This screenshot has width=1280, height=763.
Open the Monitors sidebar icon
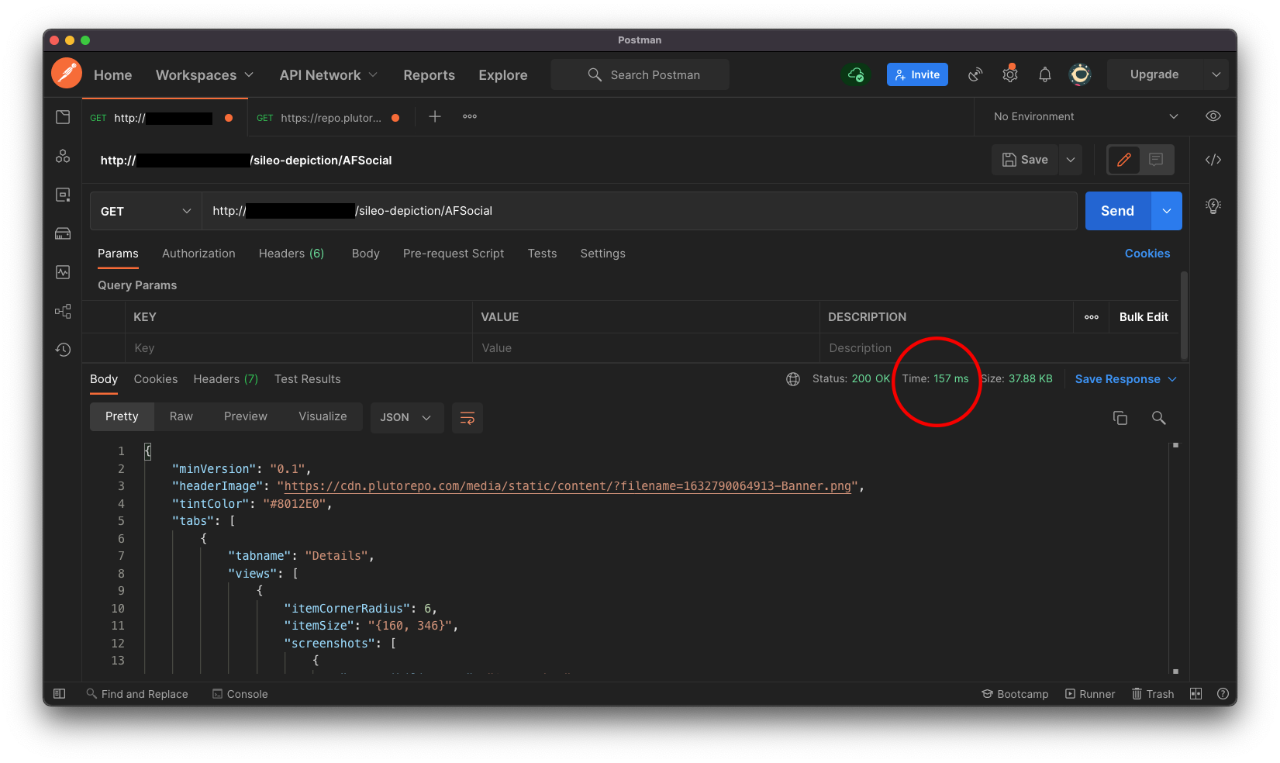tap(63, 272)
